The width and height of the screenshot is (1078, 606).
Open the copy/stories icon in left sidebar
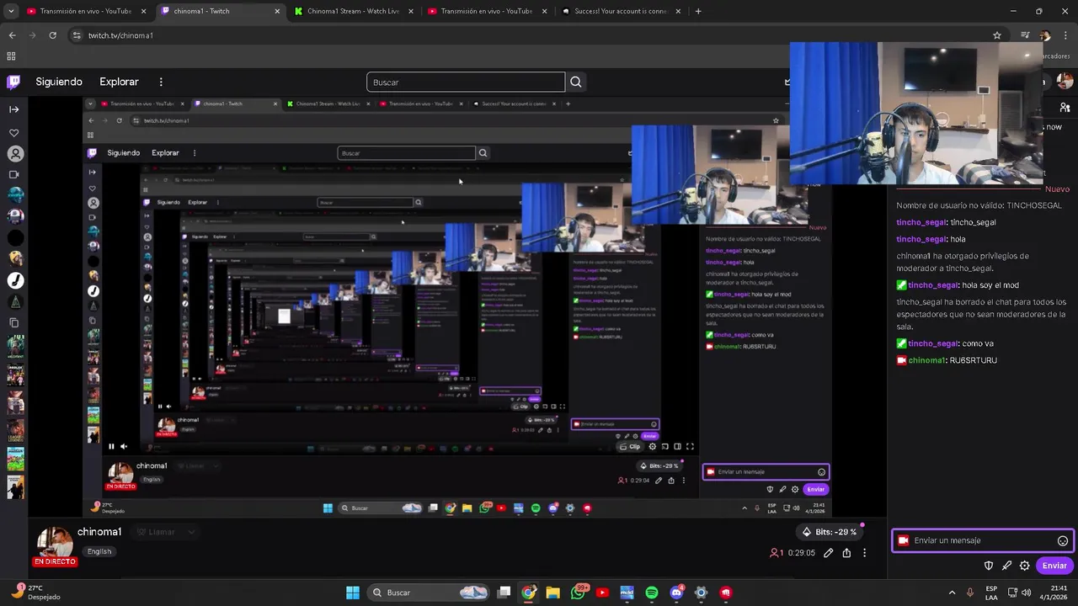point(13,322)
